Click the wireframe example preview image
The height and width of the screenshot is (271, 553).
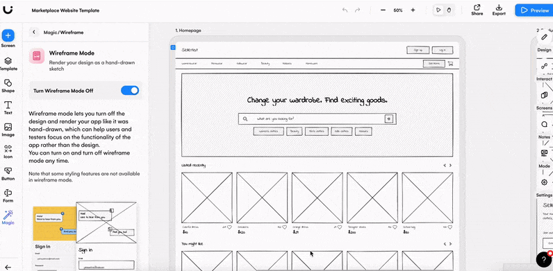pyautogui.click(x=85, y=236)
